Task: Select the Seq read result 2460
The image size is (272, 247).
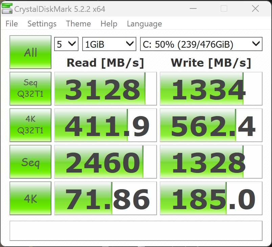Action: [106, 162]
